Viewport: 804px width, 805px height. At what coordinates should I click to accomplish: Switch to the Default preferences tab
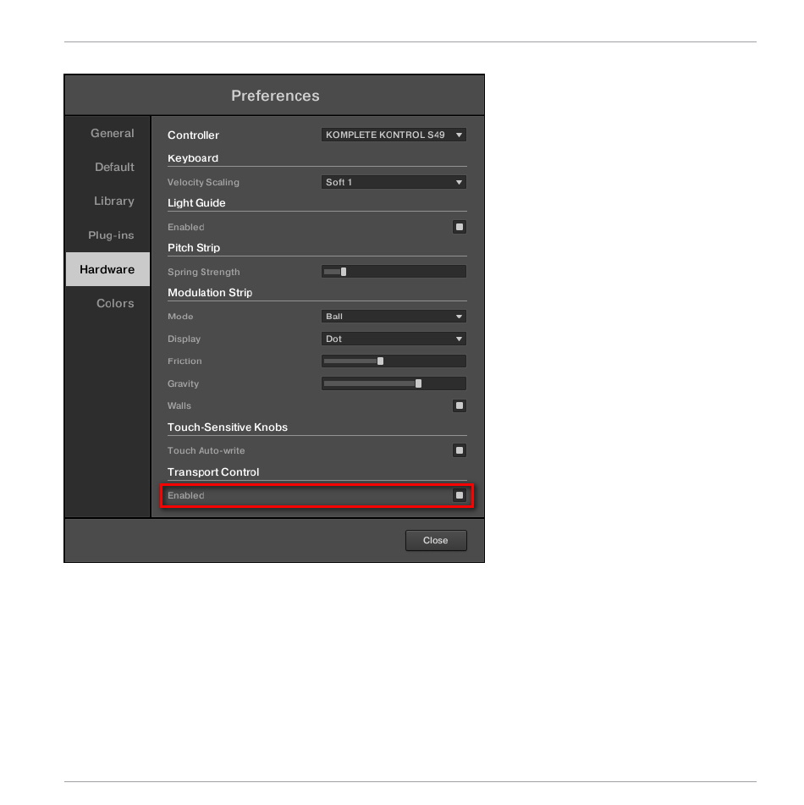pyautogui.click(x=107, y=167)
